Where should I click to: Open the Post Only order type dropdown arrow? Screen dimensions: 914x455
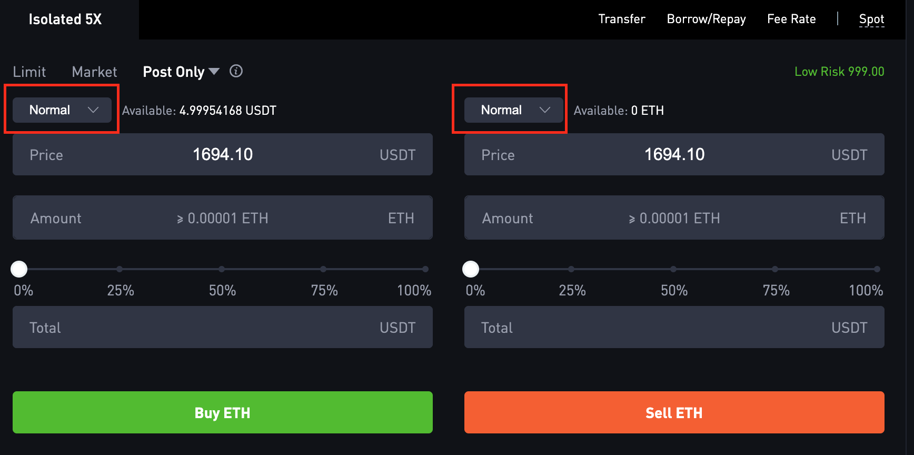click(x=214, y=71)
